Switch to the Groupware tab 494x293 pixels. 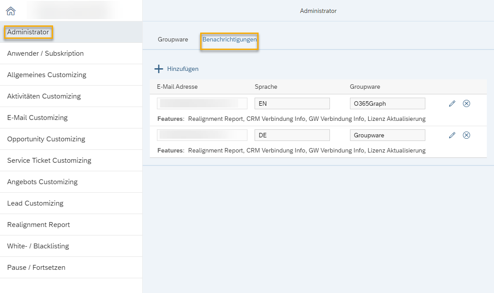pos(173,39)
